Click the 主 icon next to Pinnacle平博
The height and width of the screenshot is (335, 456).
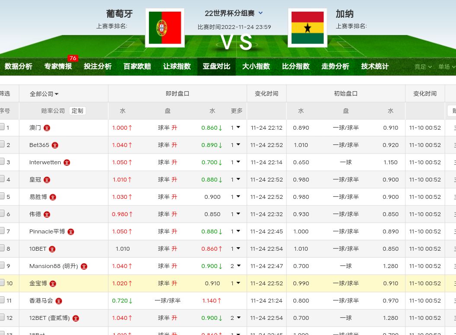(x=71, y=232)
